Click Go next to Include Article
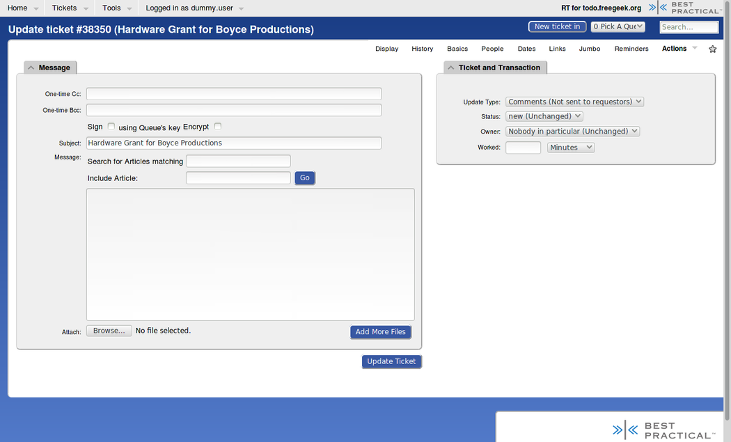This screenshot has height=442, width=731. pyautogui.click(x=305, y=178)
